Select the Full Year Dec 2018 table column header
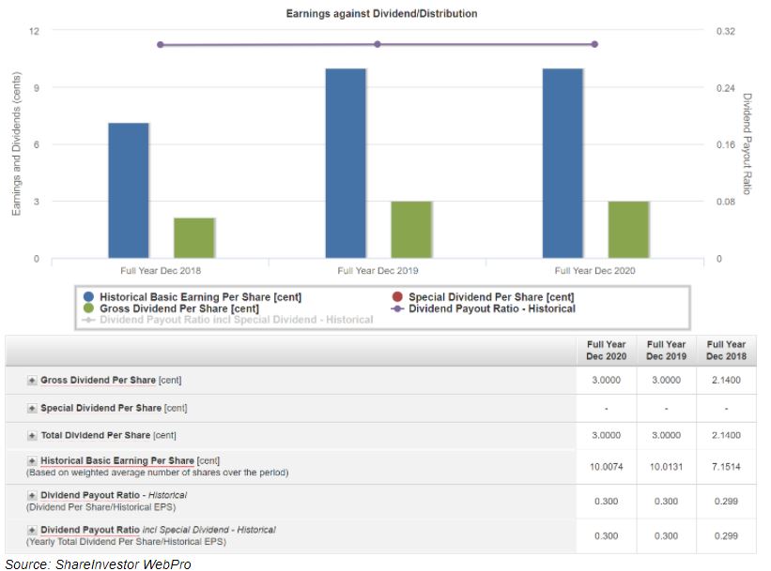The height and width of the screenshot is (571, 771). pos(726,351)
